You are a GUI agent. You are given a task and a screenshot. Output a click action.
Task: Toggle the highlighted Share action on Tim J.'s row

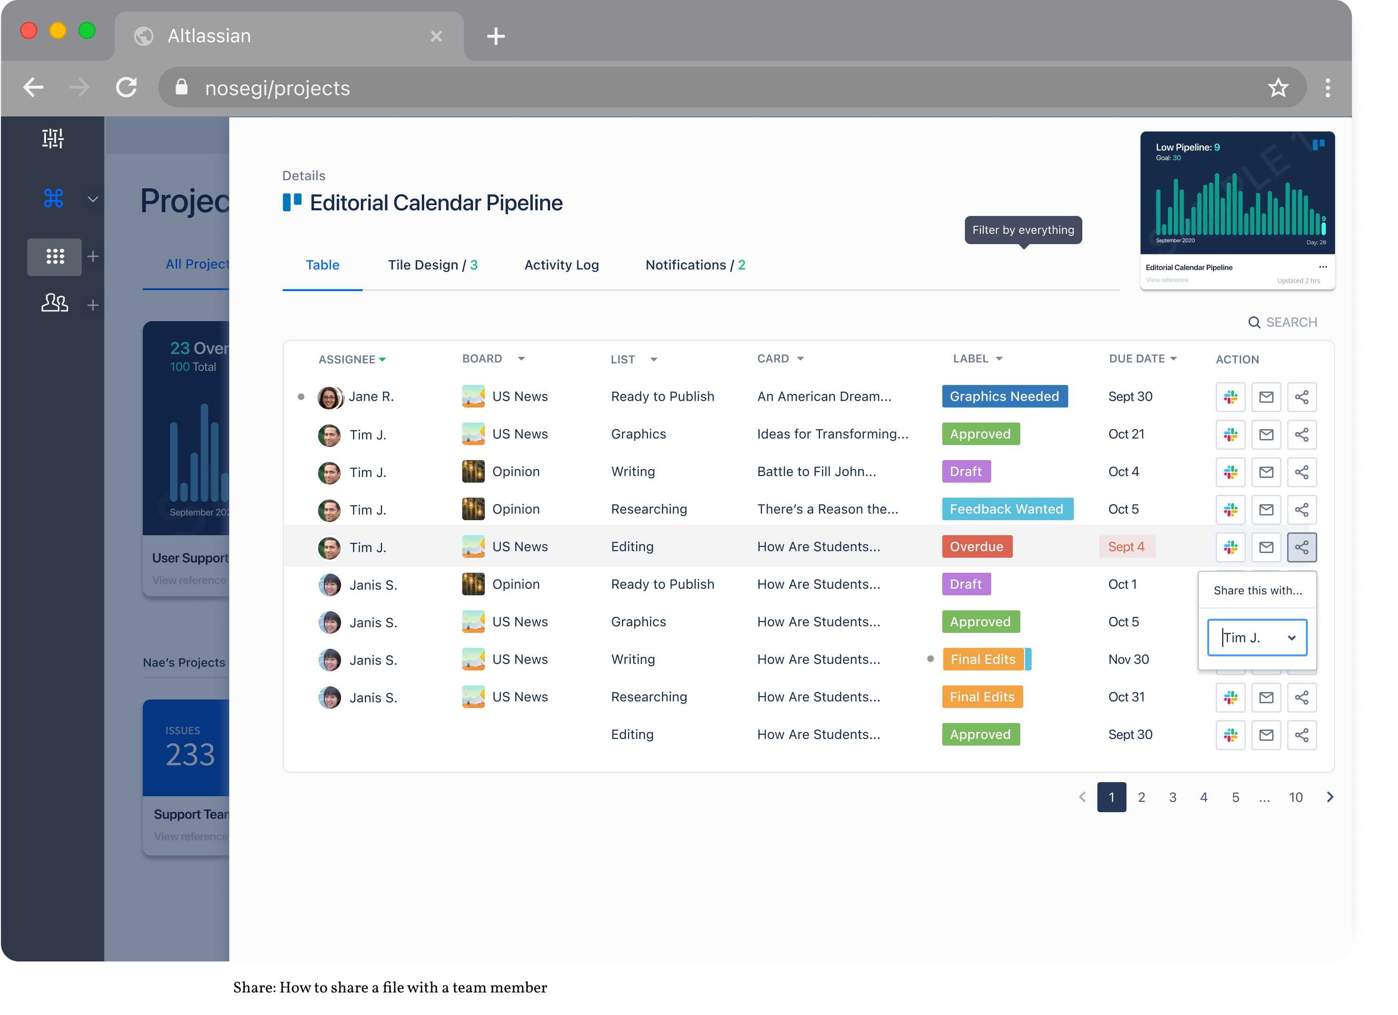pos(1302,547)
